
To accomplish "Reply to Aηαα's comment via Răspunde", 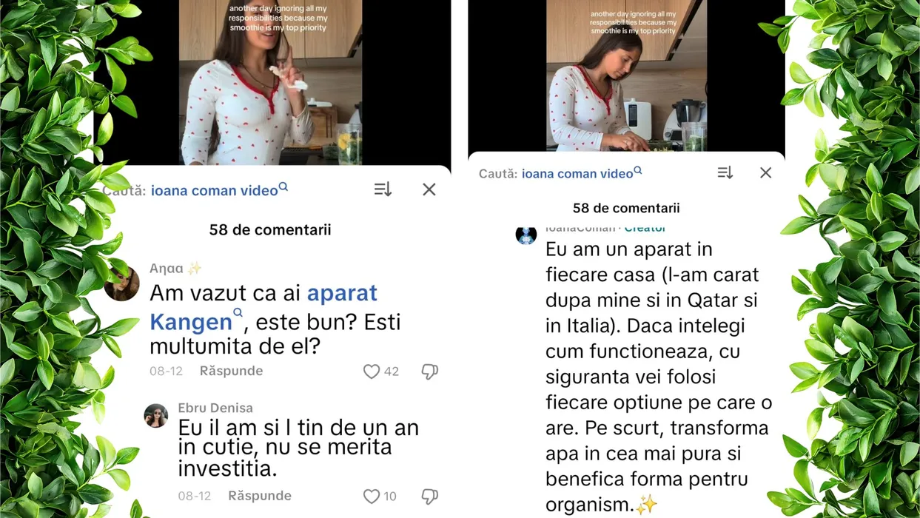I will (231, 371).
